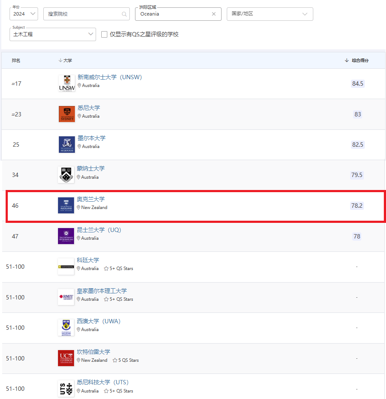The height and width of the screenshot is (399, 386).
Task: Click the 5+ QS Stars badge for 科廷大学
Action: (x=119, y=268)
